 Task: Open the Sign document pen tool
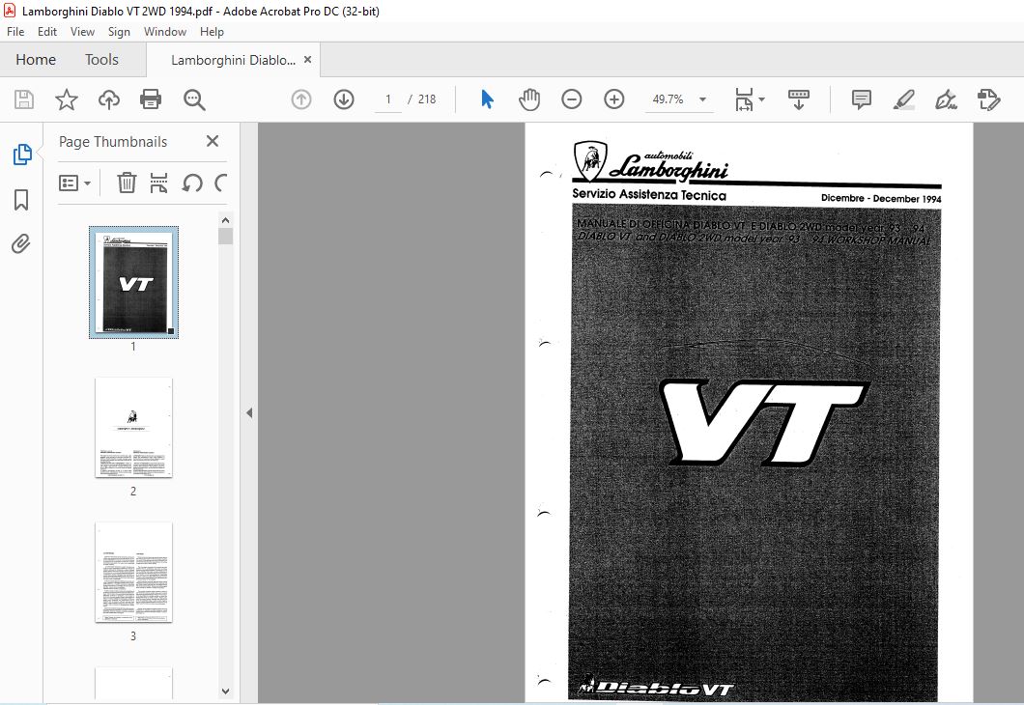pyautogui.click(x=946, y=99)
